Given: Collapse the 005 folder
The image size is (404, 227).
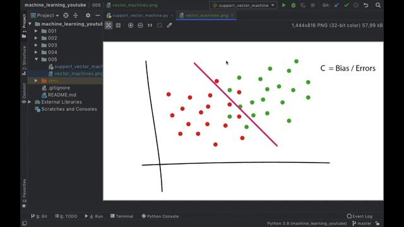Looking at the screenshot, I should click(x=36, y=59).
